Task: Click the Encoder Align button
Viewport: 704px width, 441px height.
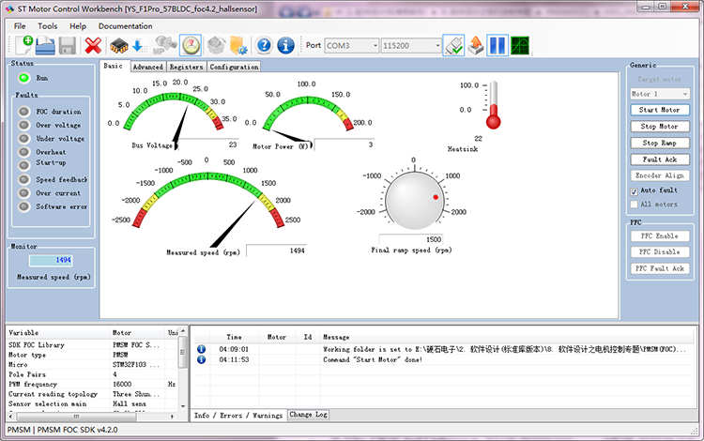Action: 660,175
